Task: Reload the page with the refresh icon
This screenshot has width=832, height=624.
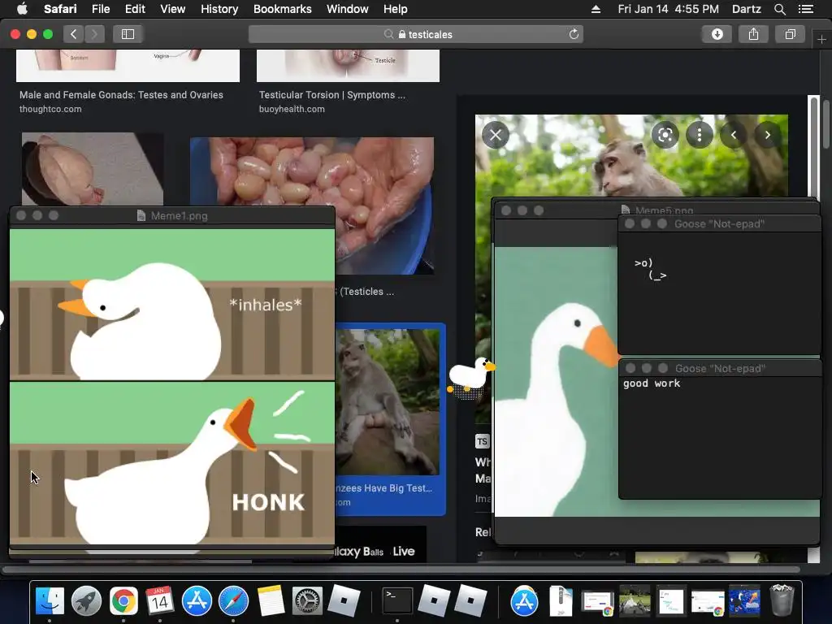Action: click(x=574, y=34)
